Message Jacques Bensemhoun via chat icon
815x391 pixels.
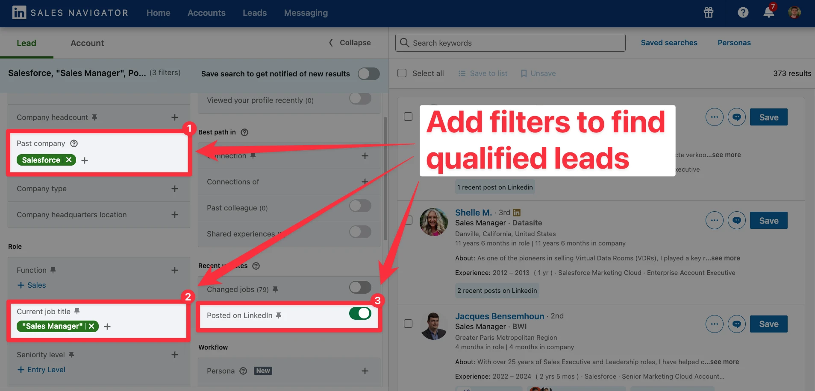737,324
